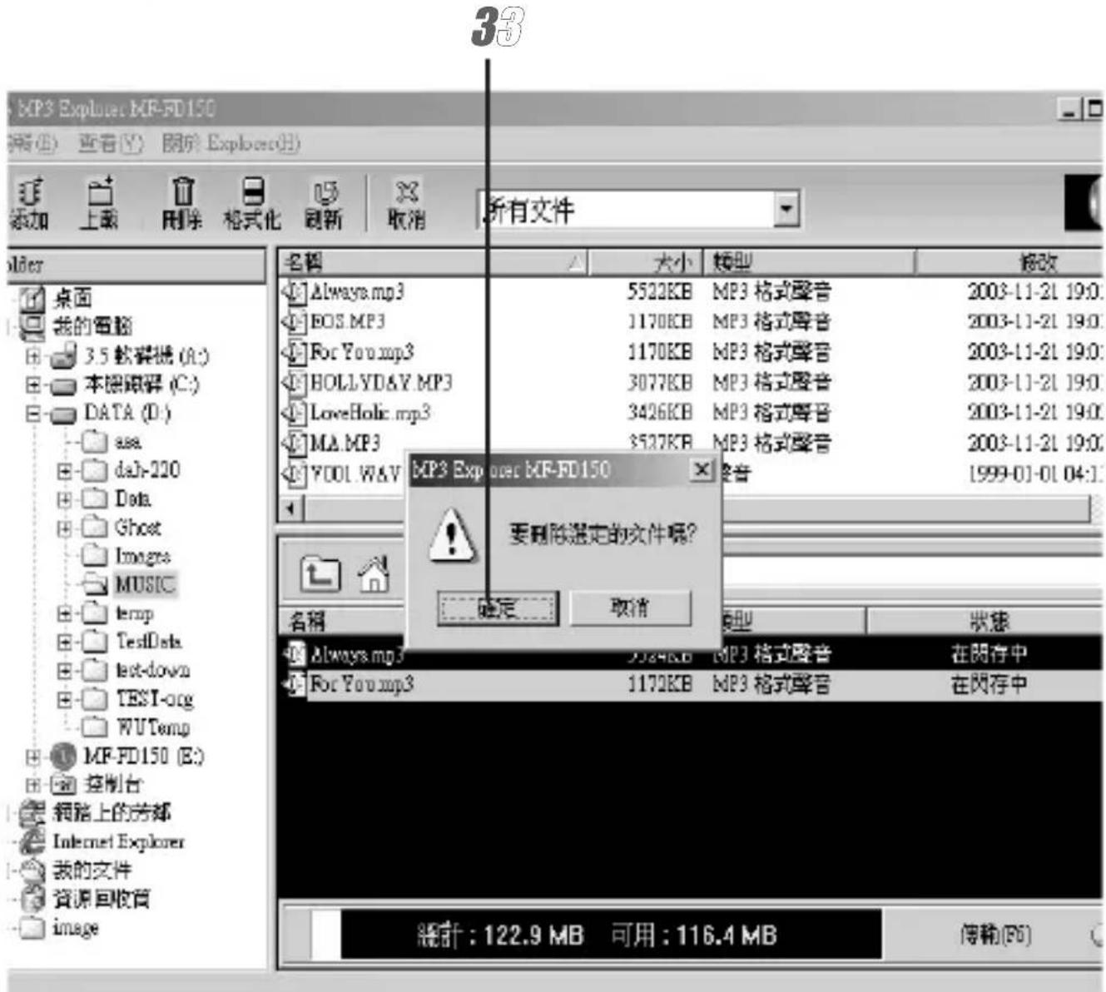Sort upper list by 修改 column header
Image resolution: width=1106 pixels, height=992 pixels.
1009,262
